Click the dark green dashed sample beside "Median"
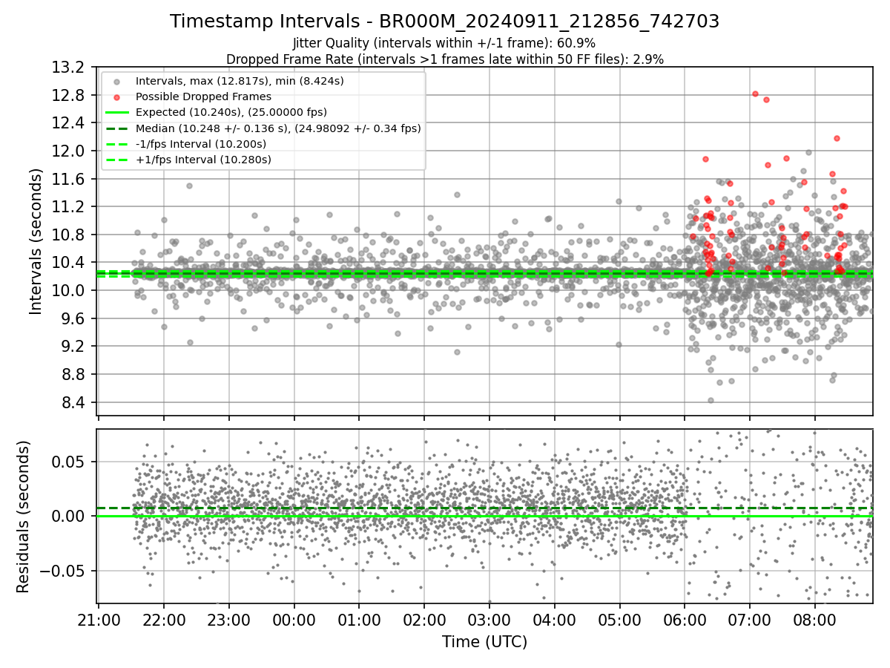Image resolution: width=890 pixels, height=668 pixels. (x=118, y=128)
